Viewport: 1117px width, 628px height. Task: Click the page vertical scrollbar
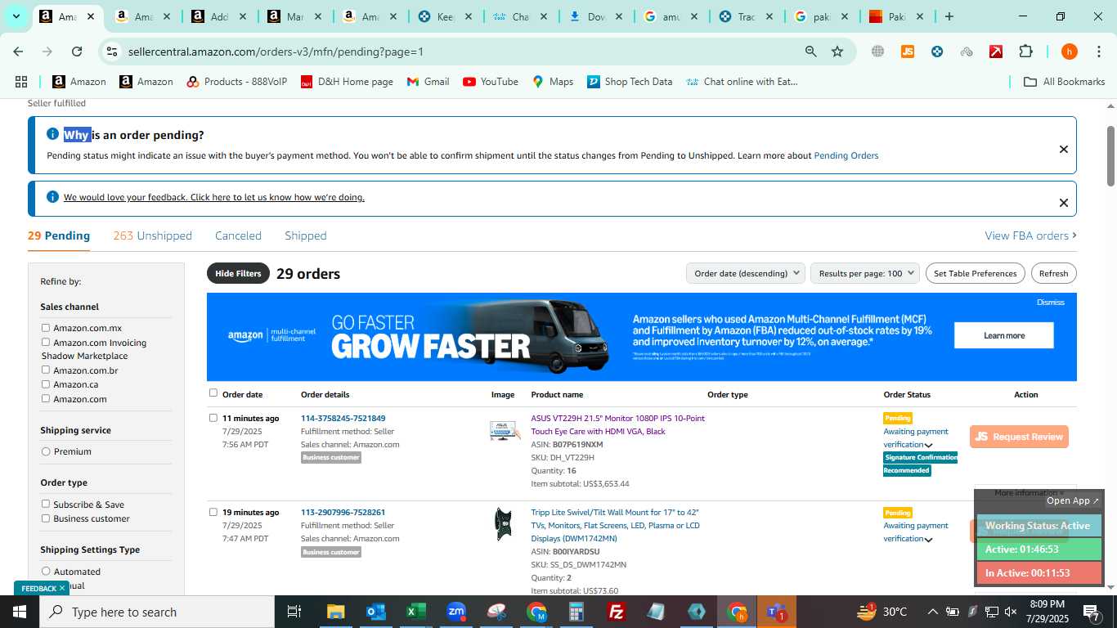click(x=1110, y=155)
